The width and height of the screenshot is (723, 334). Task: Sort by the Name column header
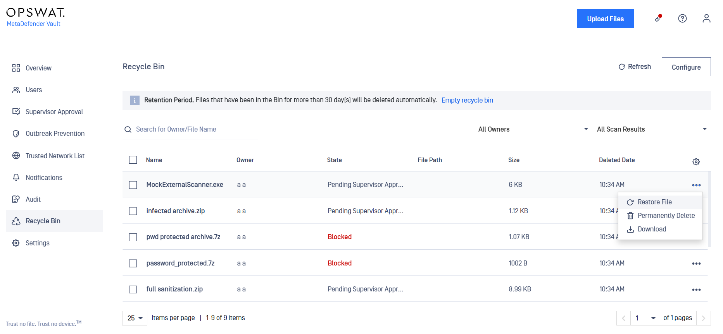coord(154,160)
